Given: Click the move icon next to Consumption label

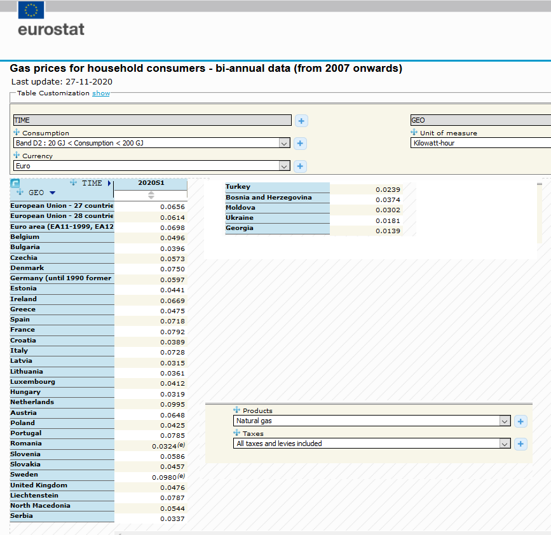Looking at the screenshot, I should [x=17, y=132].
